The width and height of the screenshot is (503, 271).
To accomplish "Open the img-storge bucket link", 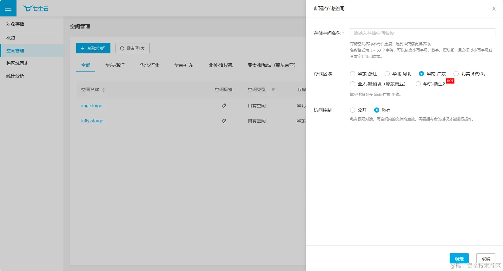I will [x=92, y=106].
